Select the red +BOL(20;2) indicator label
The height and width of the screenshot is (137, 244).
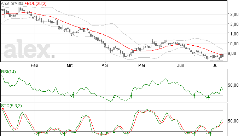[x=36, y=4]
